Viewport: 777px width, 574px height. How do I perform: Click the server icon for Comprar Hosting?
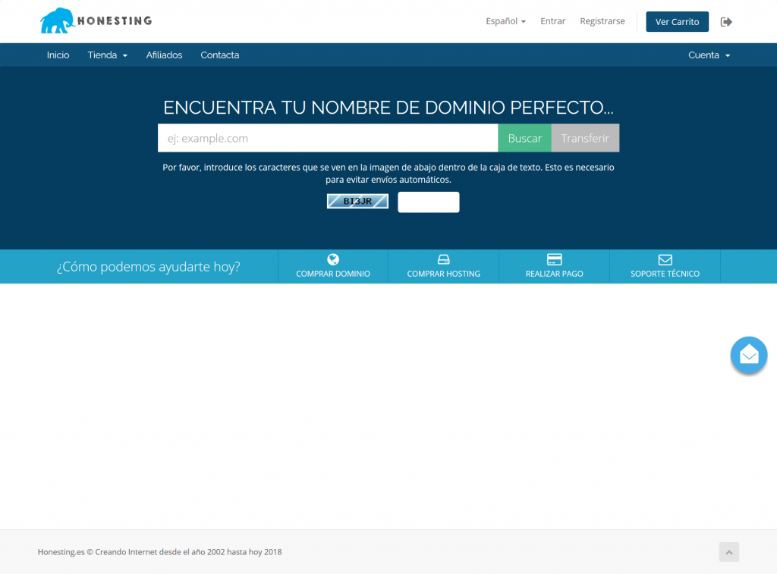tap(444, 259)
